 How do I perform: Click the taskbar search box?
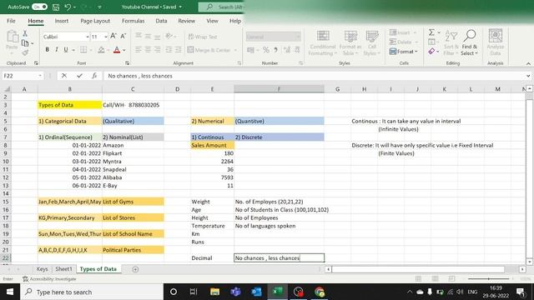pos(92,292)
